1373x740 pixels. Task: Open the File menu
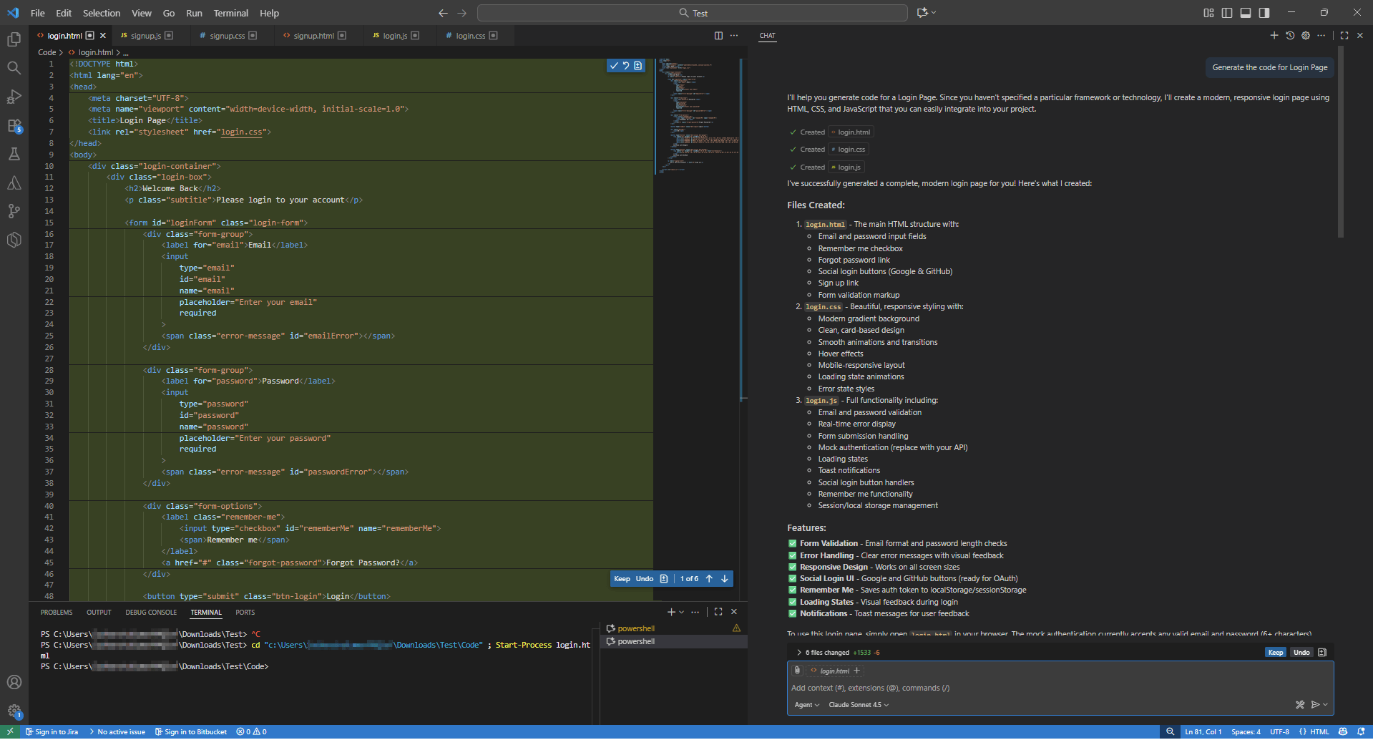coord(37,13)
